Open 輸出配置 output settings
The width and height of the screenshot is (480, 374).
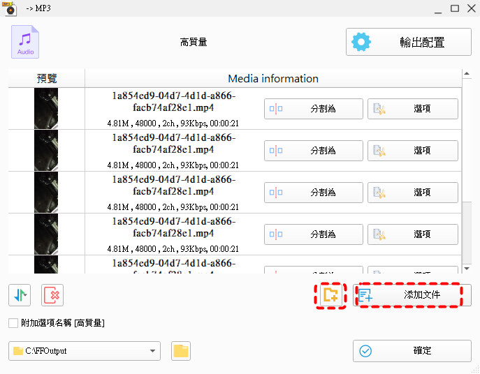click(408, 42)
